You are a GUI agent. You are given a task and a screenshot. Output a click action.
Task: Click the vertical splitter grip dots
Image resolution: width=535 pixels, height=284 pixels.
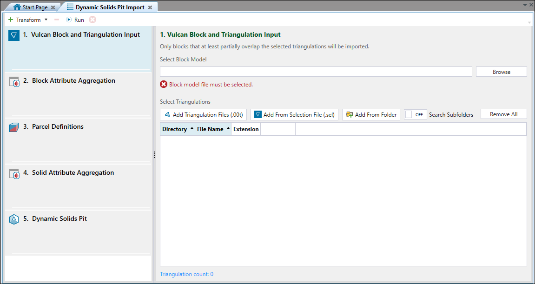pyautogui.click(x=155, y=155)
